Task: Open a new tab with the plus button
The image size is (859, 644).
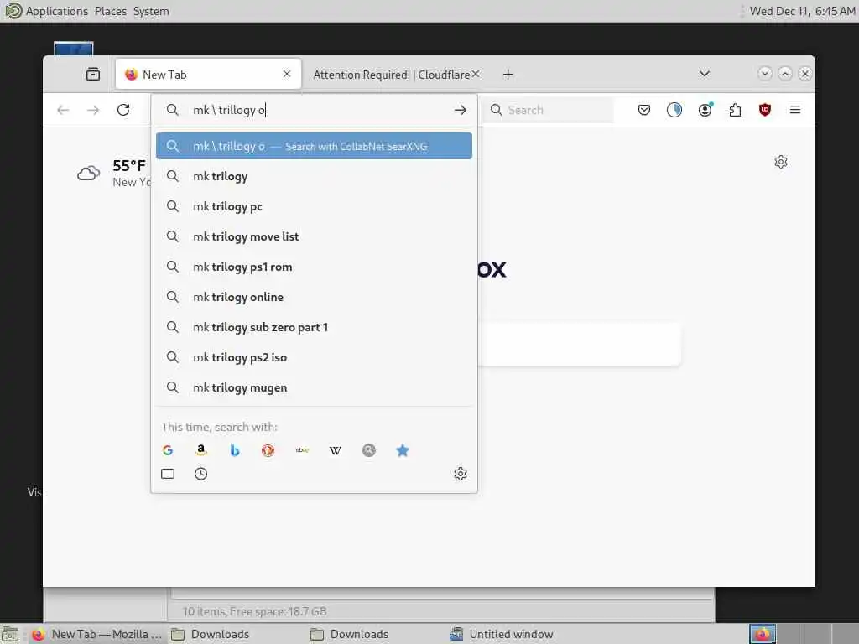Action: (508, 75)
